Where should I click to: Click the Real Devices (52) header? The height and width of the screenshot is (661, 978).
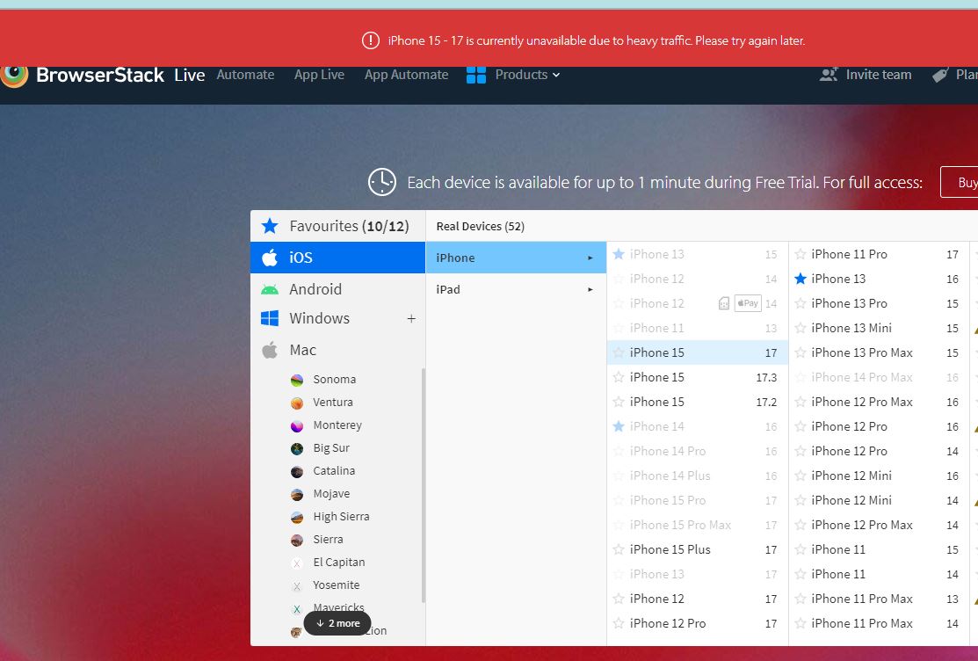(481, 226)
